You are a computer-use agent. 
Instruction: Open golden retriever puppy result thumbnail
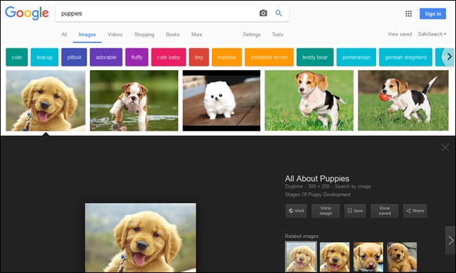coord(46,100)
